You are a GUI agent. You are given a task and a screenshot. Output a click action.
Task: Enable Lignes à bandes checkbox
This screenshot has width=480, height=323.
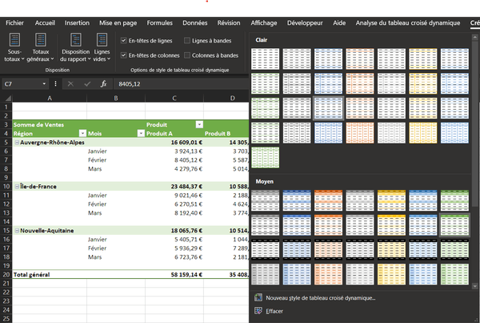point(187,41)
